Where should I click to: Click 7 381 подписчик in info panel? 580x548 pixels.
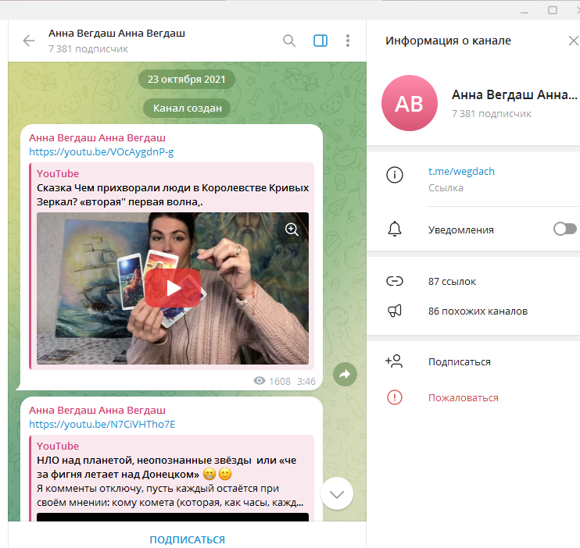click(492, 114)
